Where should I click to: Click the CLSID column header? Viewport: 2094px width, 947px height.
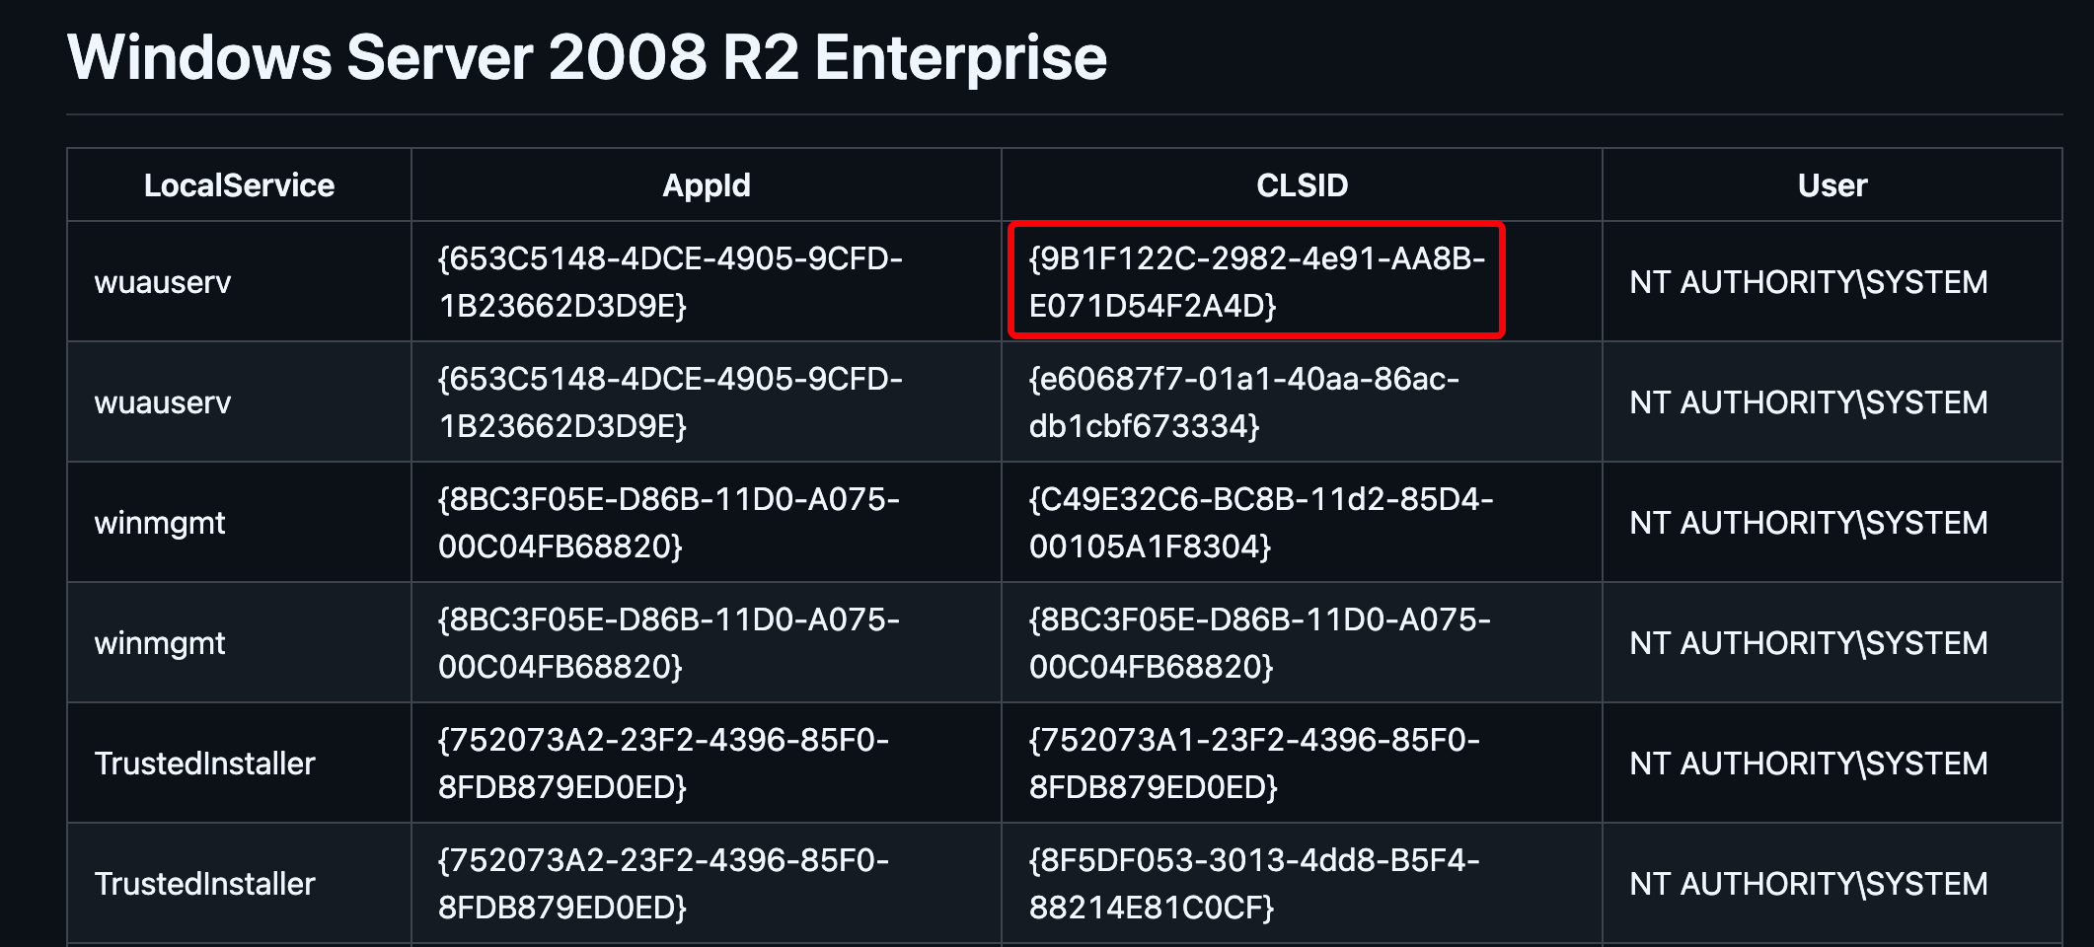pyautogui.click(x=1302, y=185)
